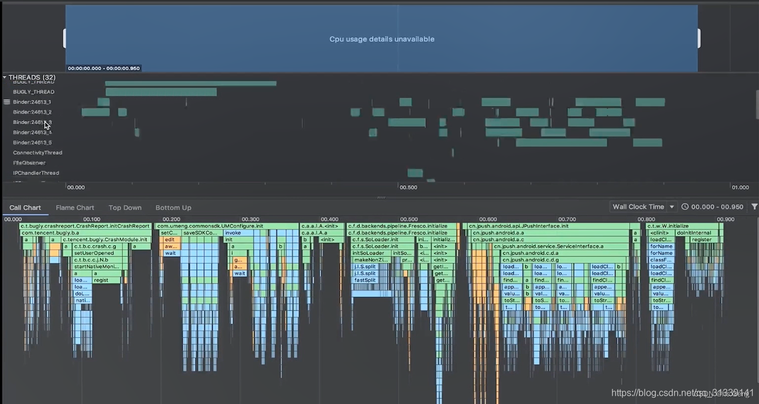The width and height of the screenshot is (759, 404).
Task: Click cn.jpush.android.service.ServiceInterface.a bar
Action: pyautogui.click(x=562, y=246)
